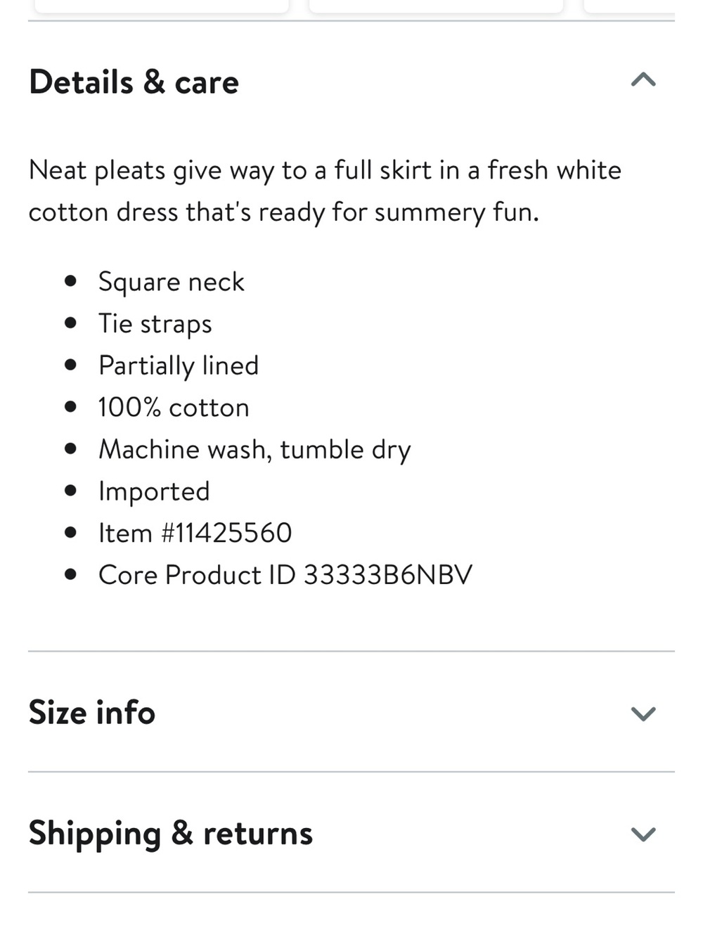Click the Size info down chevron icon
Screen dimensions: 703x937
click(x=643, y=714)
